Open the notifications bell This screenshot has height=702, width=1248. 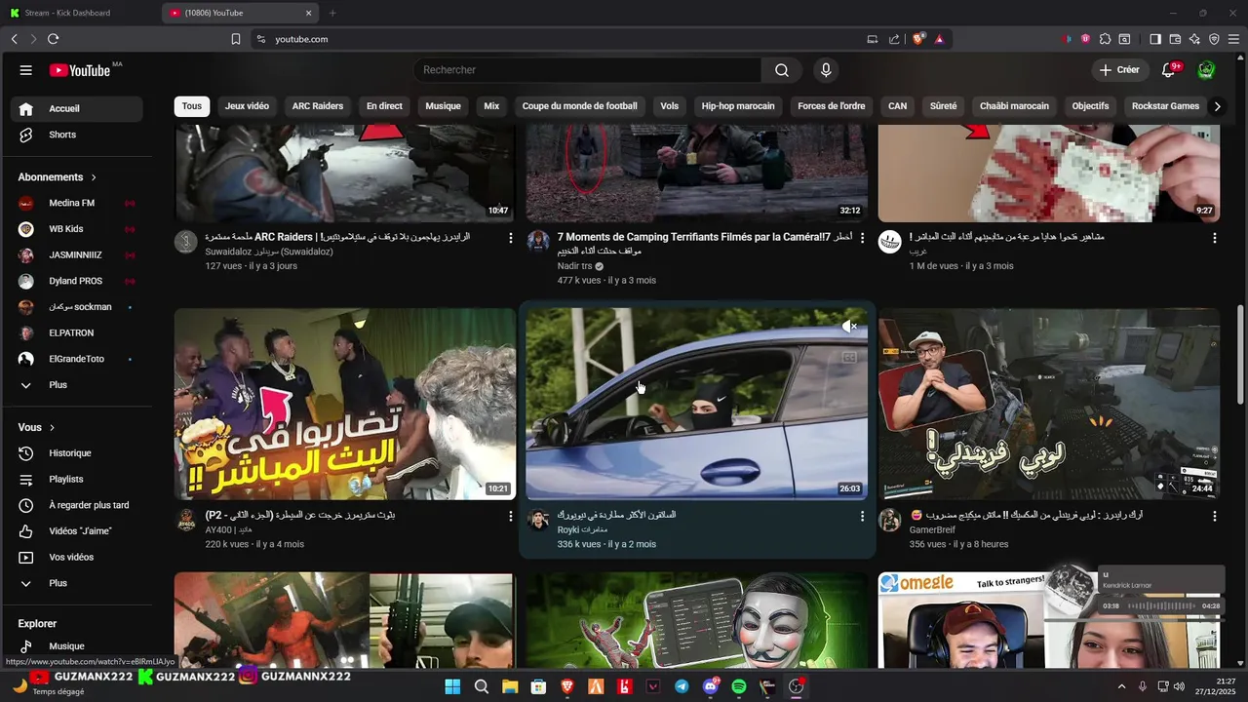(x=1168, y=70)
